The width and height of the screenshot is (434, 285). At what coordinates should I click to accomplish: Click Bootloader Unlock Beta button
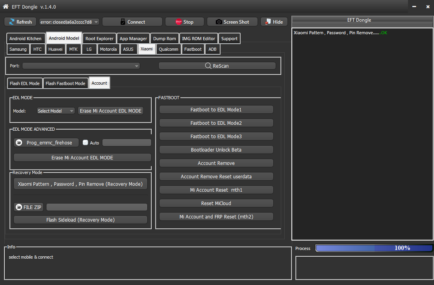tap(216, 150)
